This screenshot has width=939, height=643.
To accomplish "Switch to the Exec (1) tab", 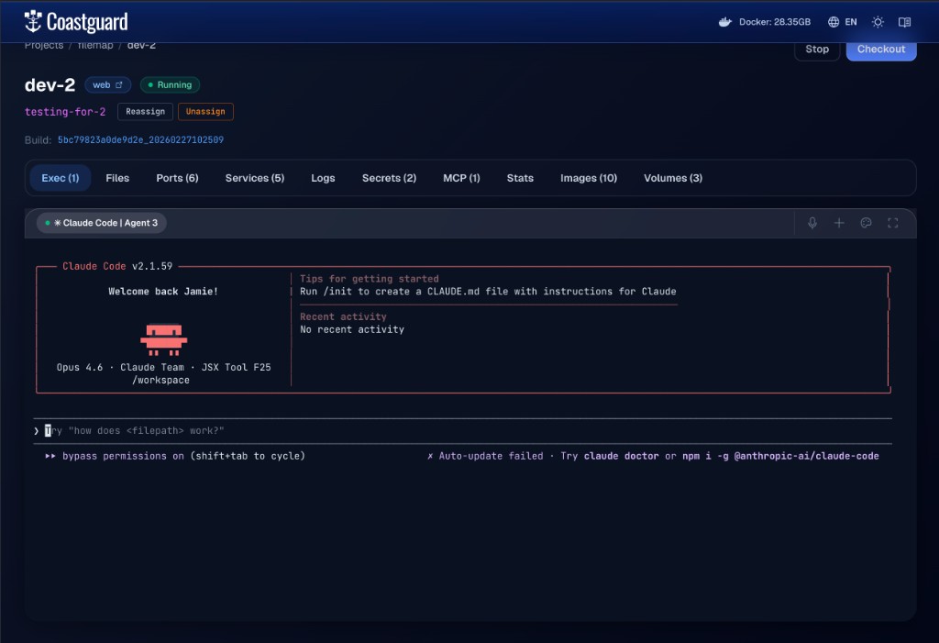I will tap(60, 178).
